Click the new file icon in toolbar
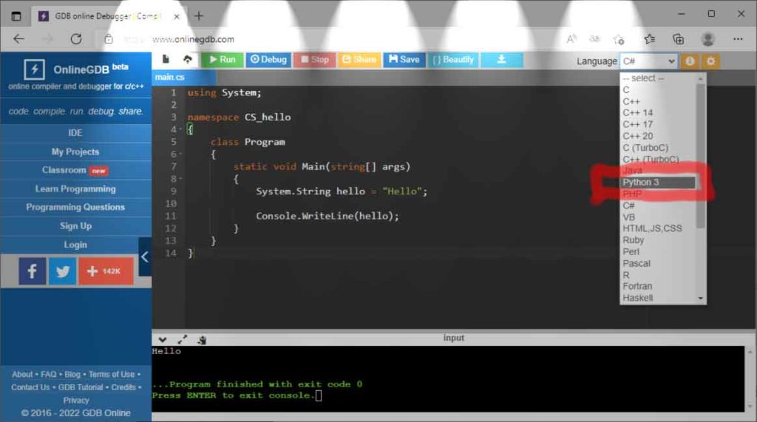 click(166, 59)
